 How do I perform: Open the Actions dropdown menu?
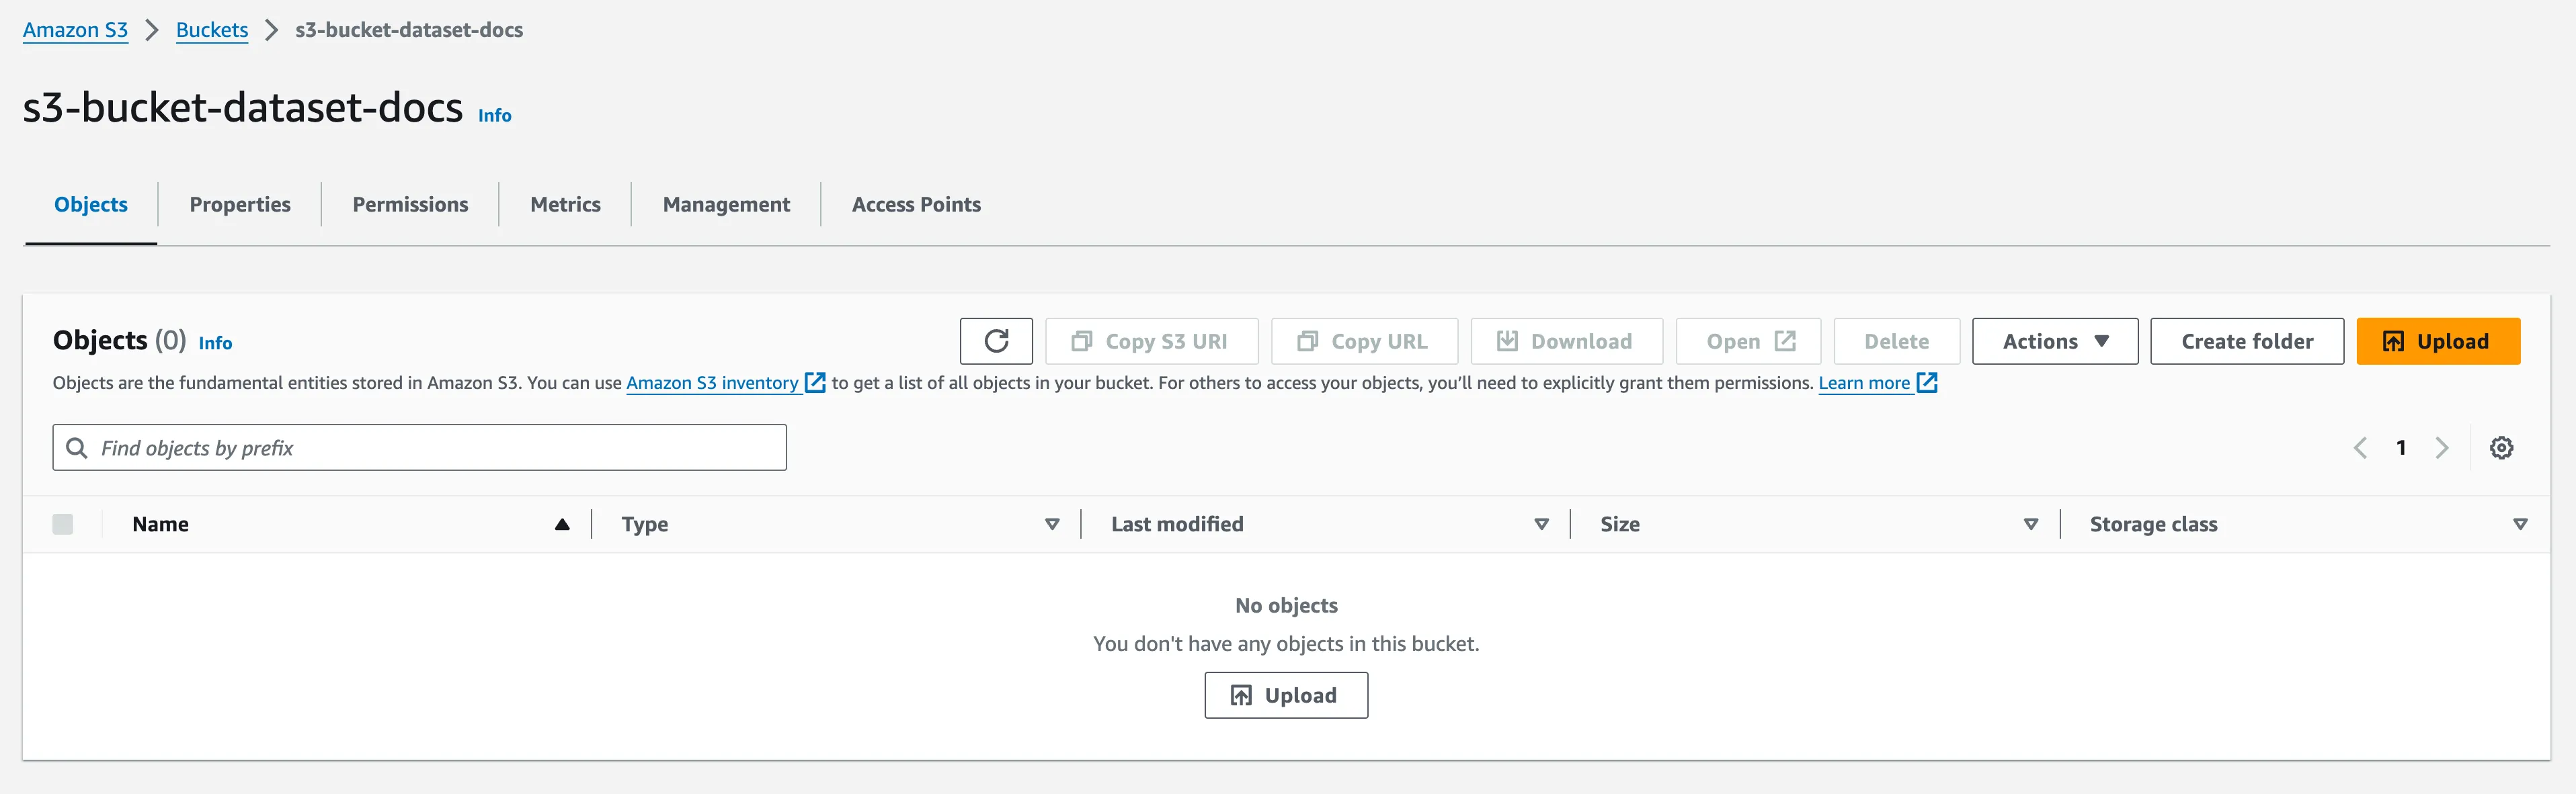[2055, 341]
